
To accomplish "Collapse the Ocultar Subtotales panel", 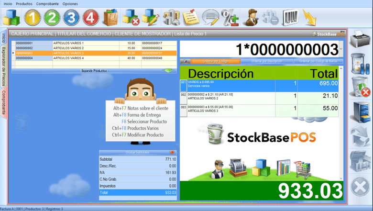I will coord(138,152).
